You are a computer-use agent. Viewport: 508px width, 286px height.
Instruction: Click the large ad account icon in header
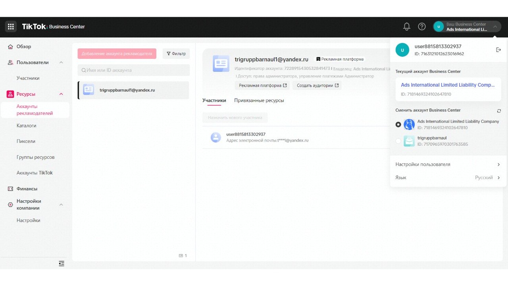coord(221,64)
